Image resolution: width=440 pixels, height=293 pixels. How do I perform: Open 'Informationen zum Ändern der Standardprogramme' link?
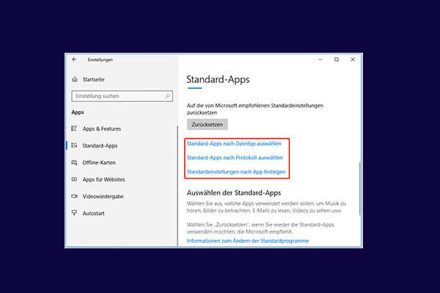point(247,240)
